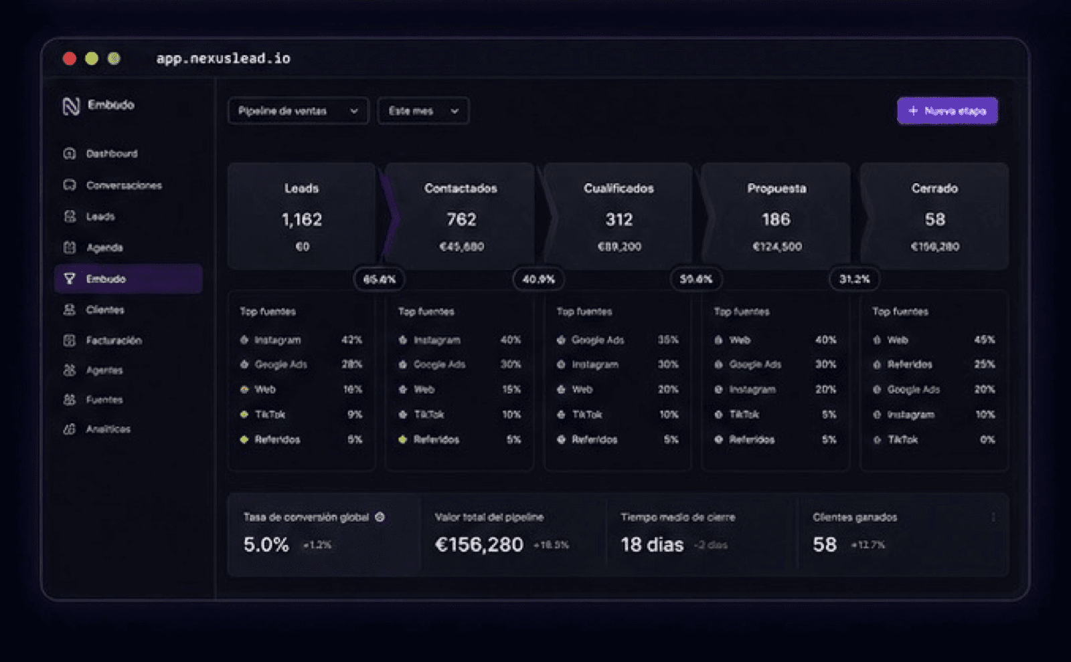The height and width of the screenshot is (662, 1071).
Task: Open the Conversaciones chat icon
Action: (70, 185)
